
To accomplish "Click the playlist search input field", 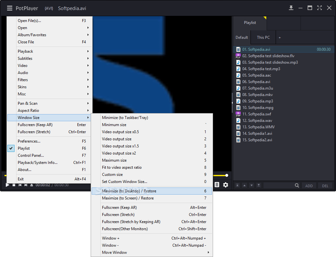I will coord(279,186).
